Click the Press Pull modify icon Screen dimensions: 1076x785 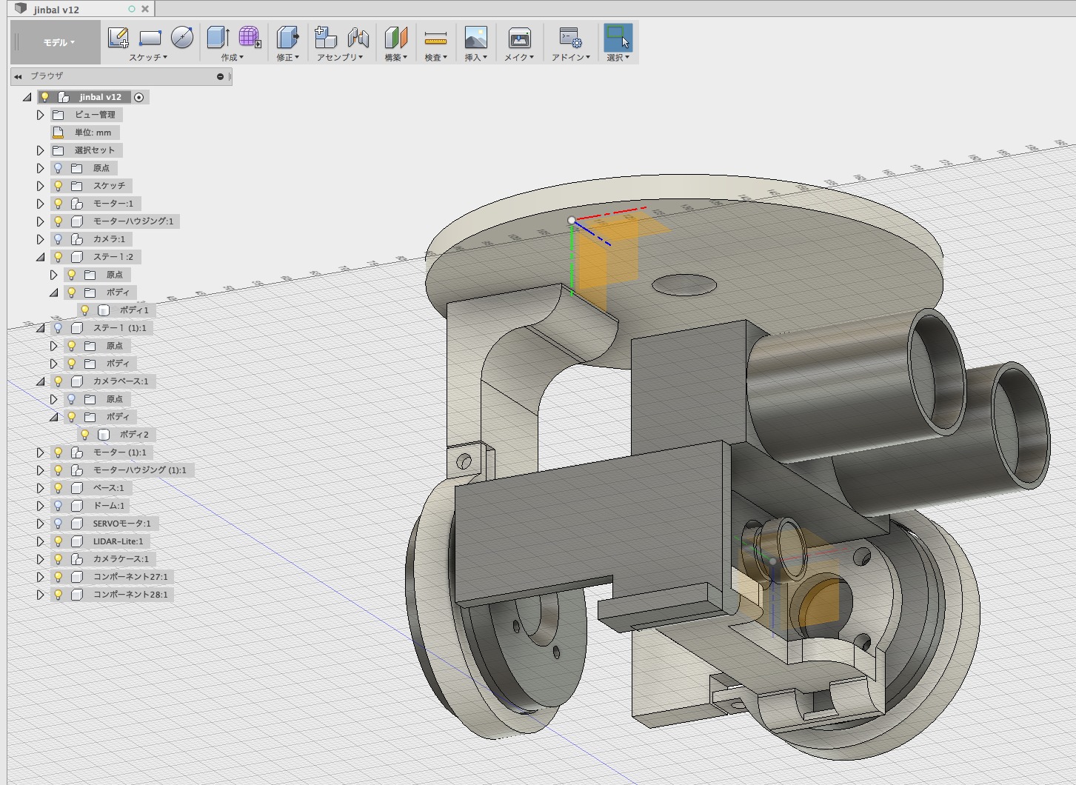287,37
